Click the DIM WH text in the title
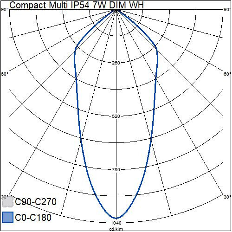This screenshot has width=232, height=232. pos(127,5)
